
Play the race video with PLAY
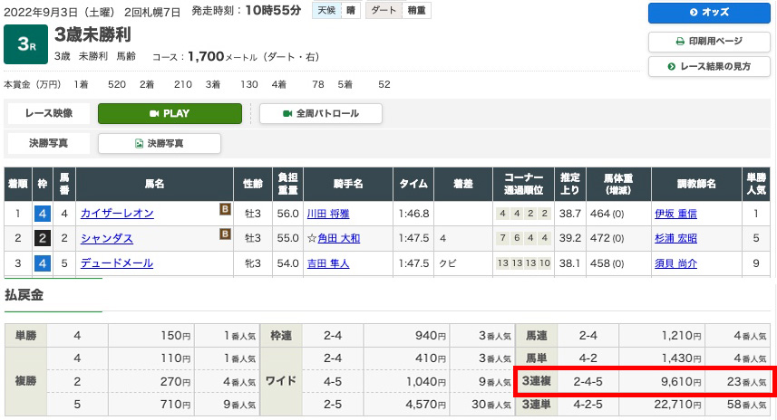coord(170,113)
